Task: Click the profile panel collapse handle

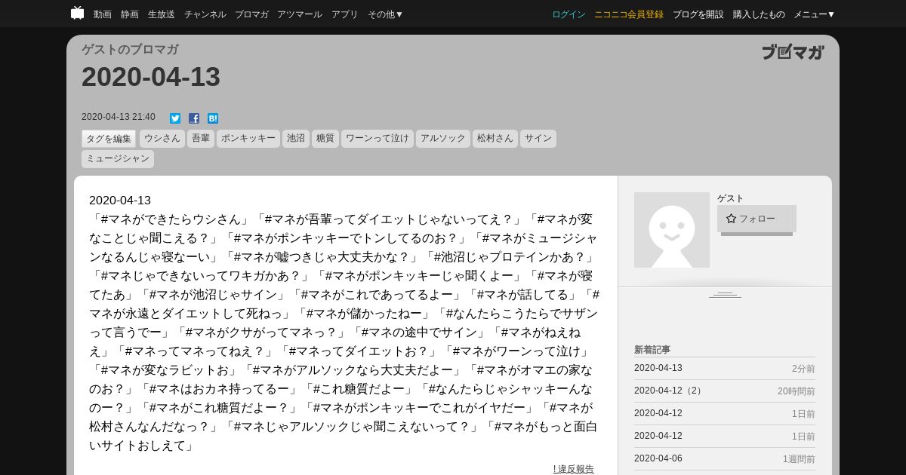Action: [x=725, y=295]
